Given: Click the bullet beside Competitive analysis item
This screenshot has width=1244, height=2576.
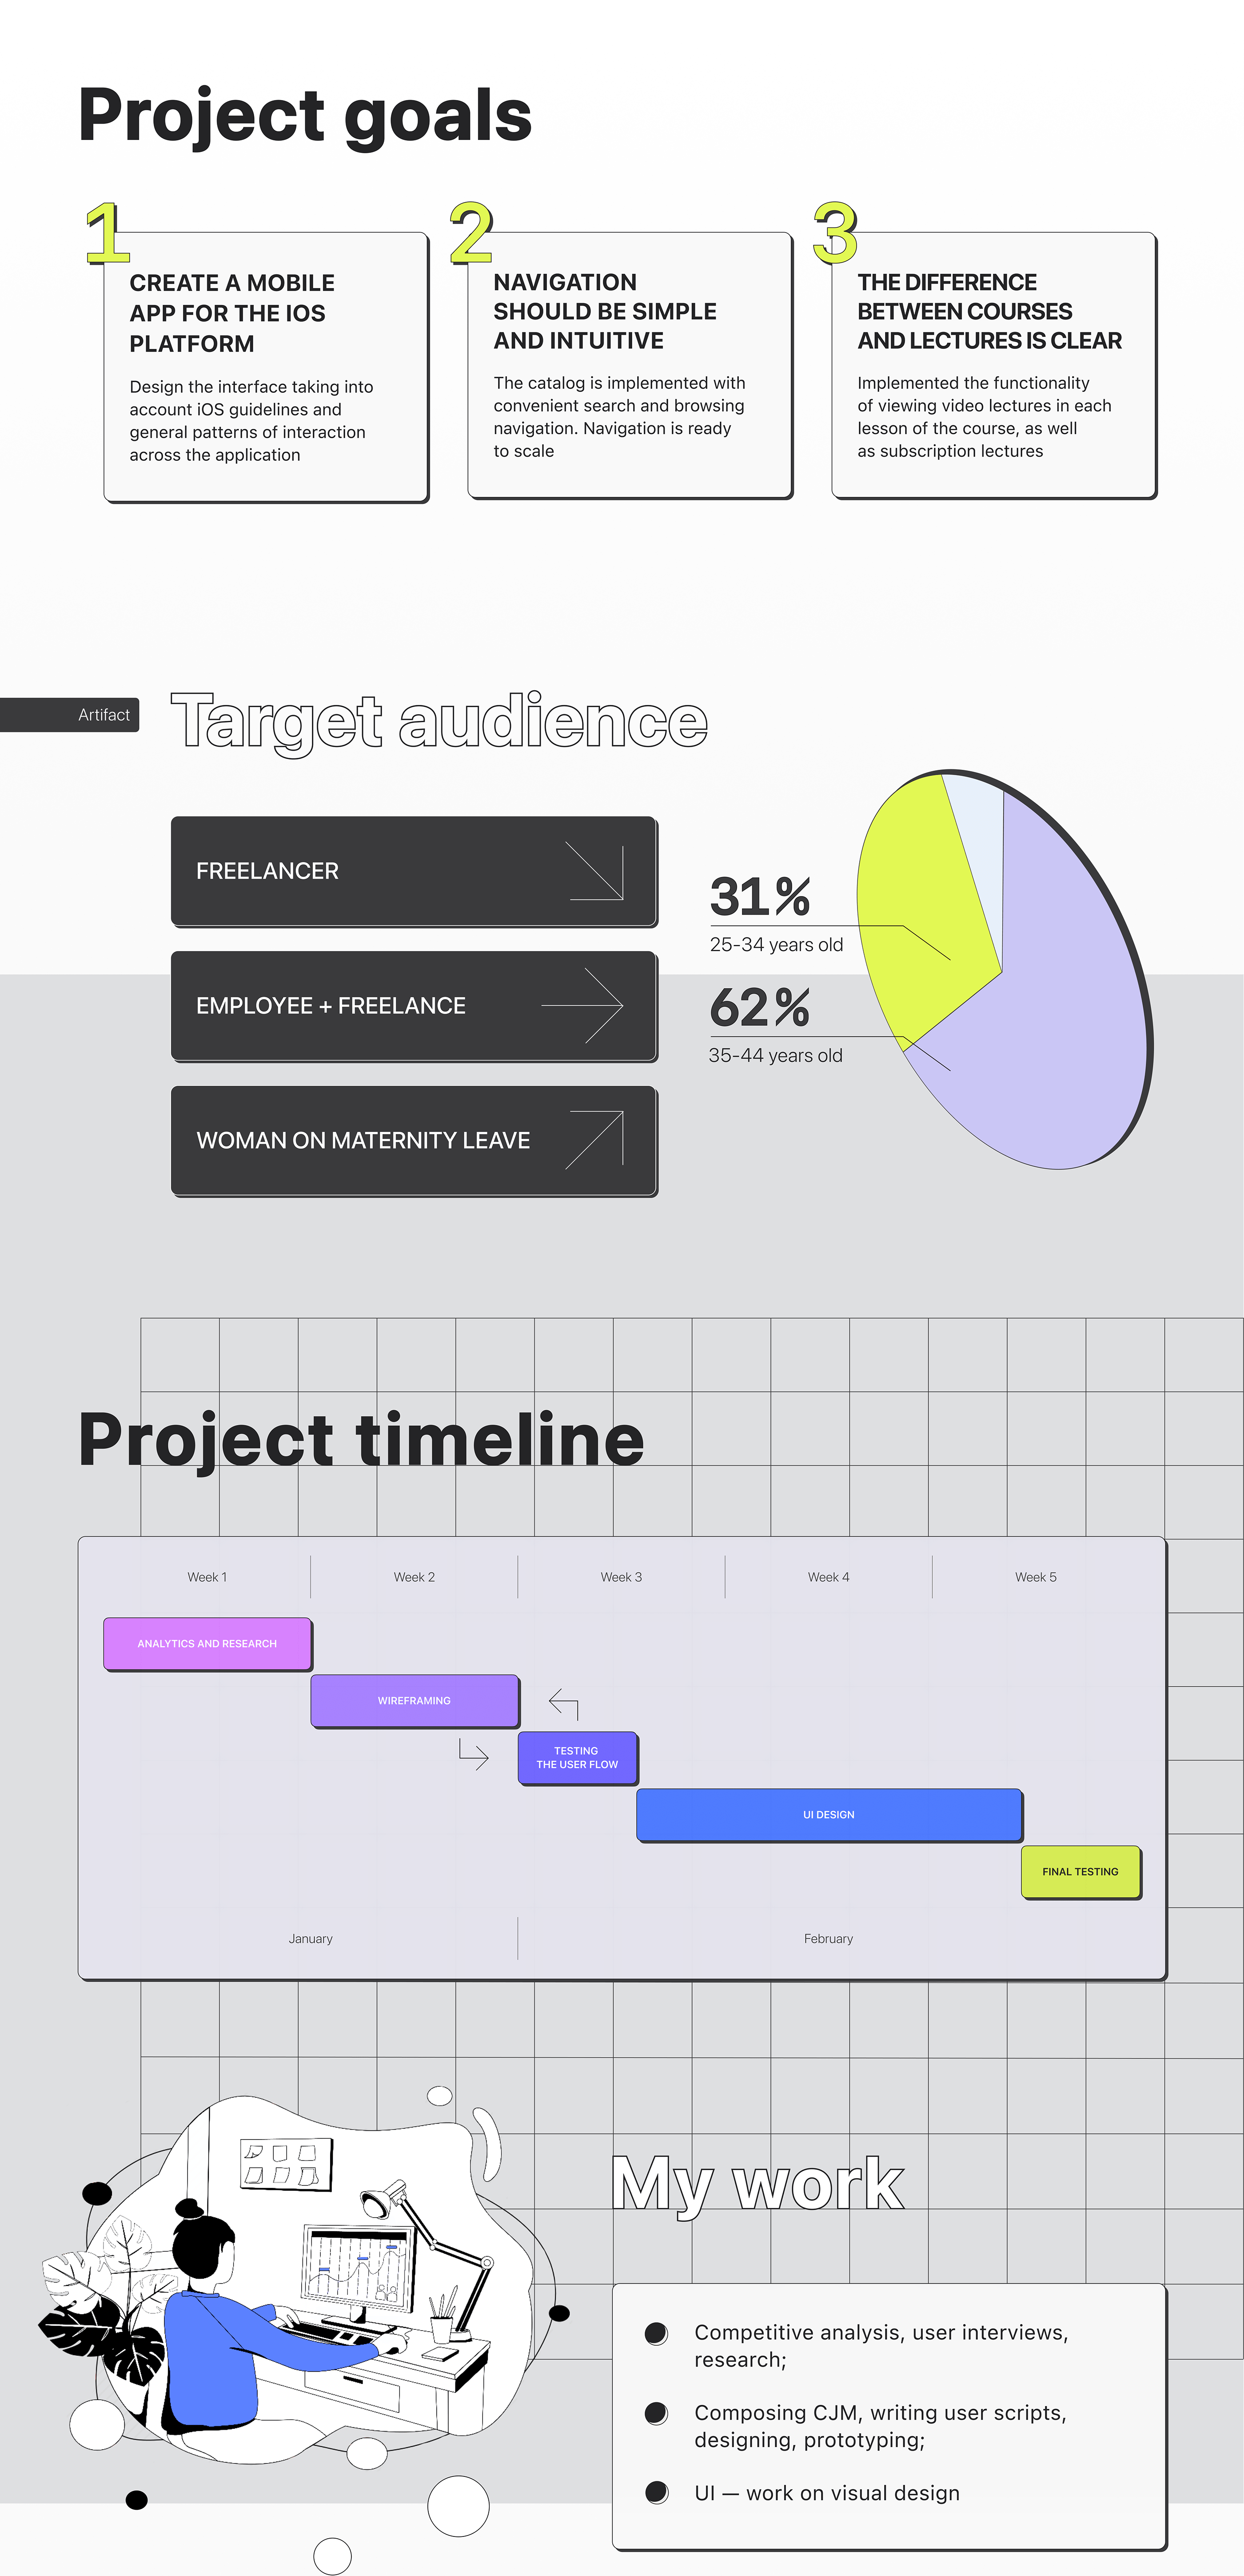Looking at the screenshot, I should tap(656, 2333).
